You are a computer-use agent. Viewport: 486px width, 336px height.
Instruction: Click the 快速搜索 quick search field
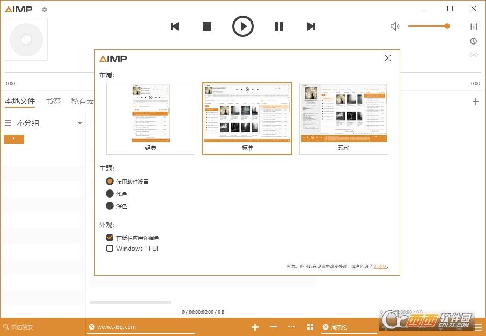click(x=43, y=327)
